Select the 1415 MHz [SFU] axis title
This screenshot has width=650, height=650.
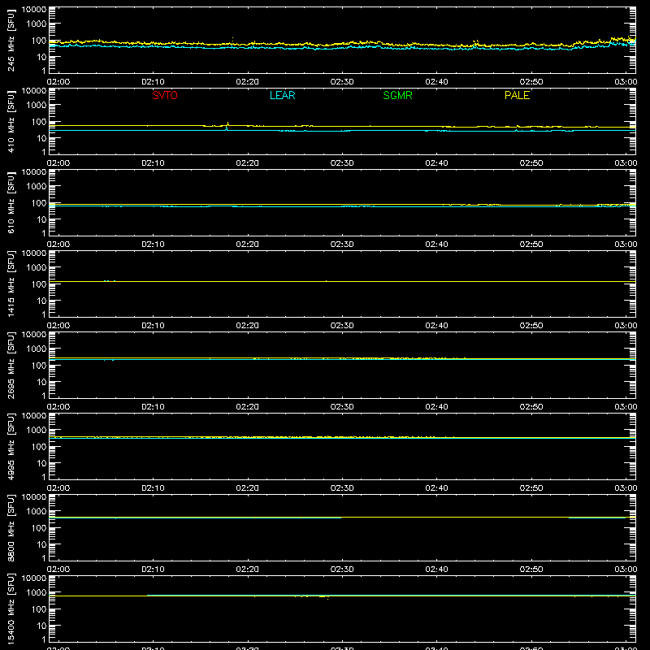click(x=11, y=284)
